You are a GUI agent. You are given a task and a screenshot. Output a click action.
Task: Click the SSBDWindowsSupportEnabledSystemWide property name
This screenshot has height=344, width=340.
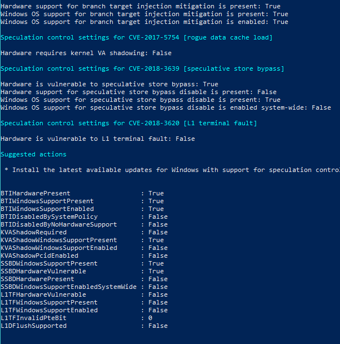click(x=68, y=287)
